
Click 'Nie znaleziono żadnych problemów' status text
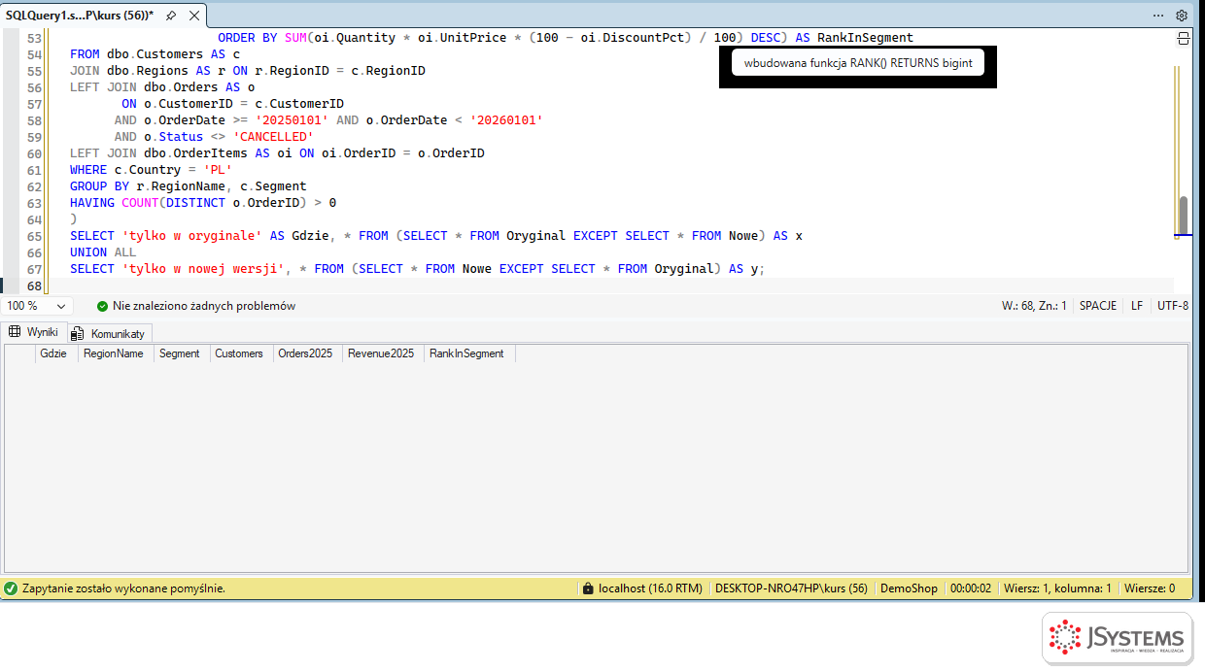point(204,306)
